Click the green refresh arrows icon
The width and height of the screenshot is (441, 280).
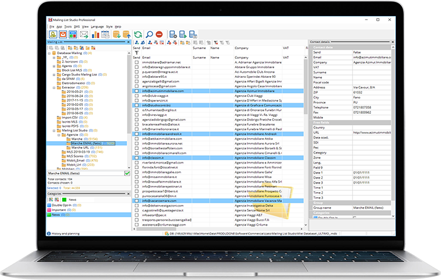point(138,35)
